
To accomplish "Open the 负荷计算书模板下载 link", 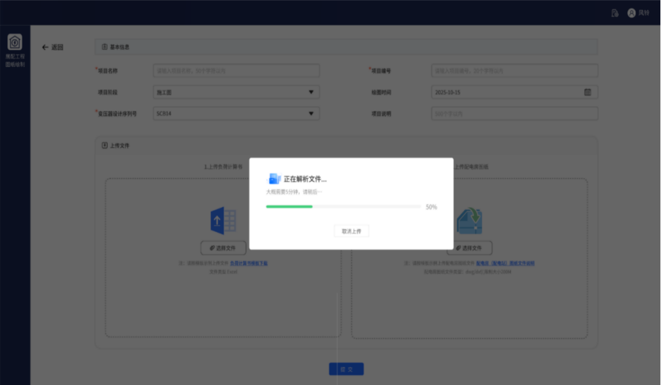I will click(248, 263).
